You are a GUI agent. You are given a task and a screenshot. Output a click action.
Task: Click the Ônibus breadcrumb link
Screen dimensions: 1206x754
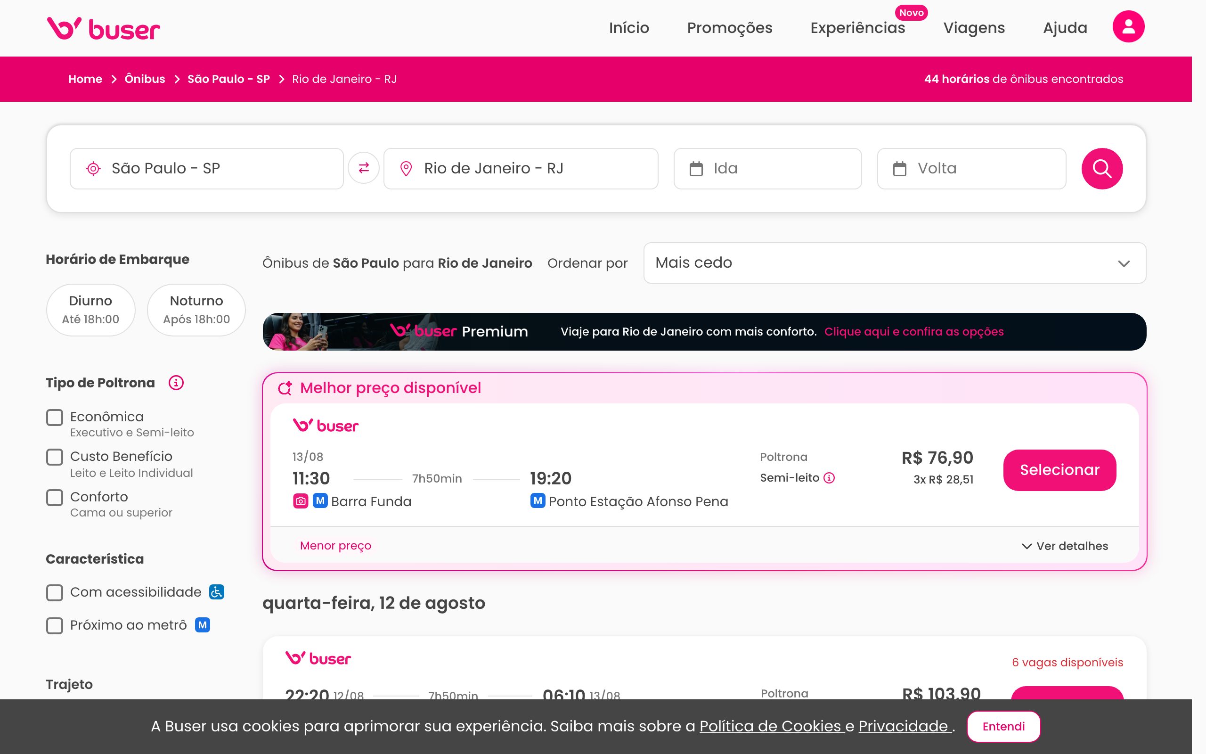click(145, 79)
